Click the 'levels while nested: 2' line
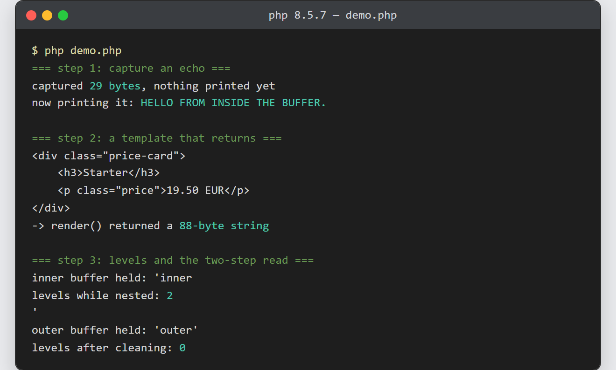Viewport: 616px width, 370px height. coord(102,296)
